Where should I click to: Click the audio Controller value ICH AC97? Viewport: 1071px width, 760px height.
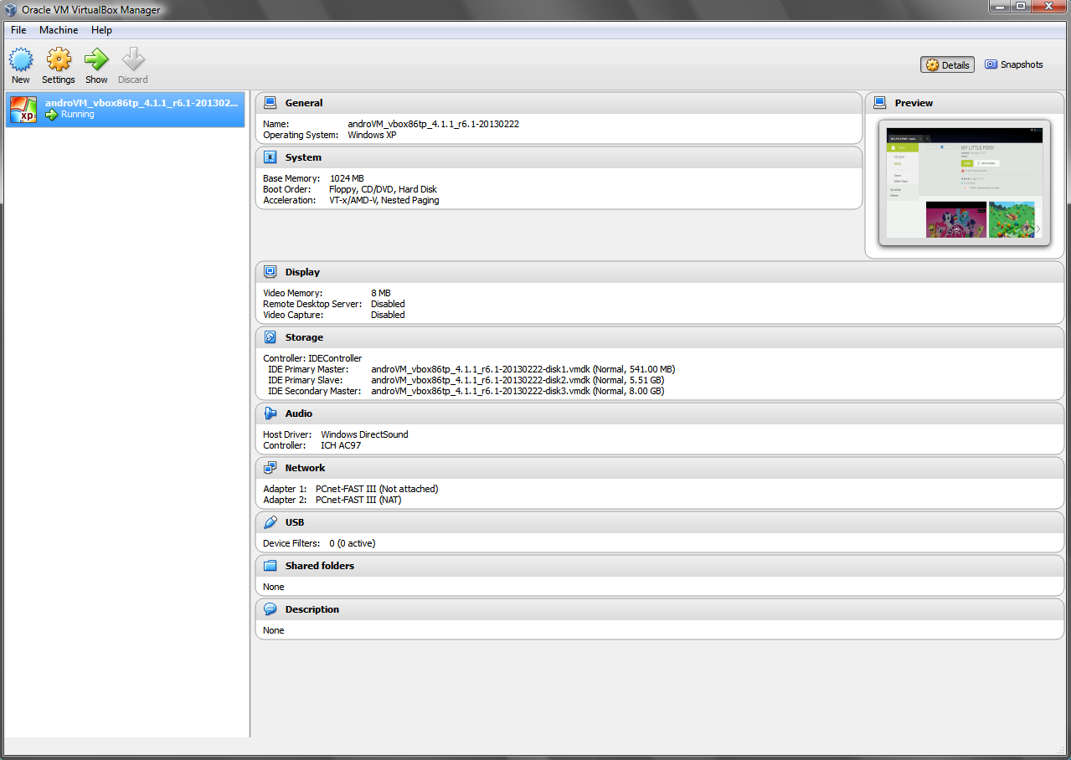[342, 445]
